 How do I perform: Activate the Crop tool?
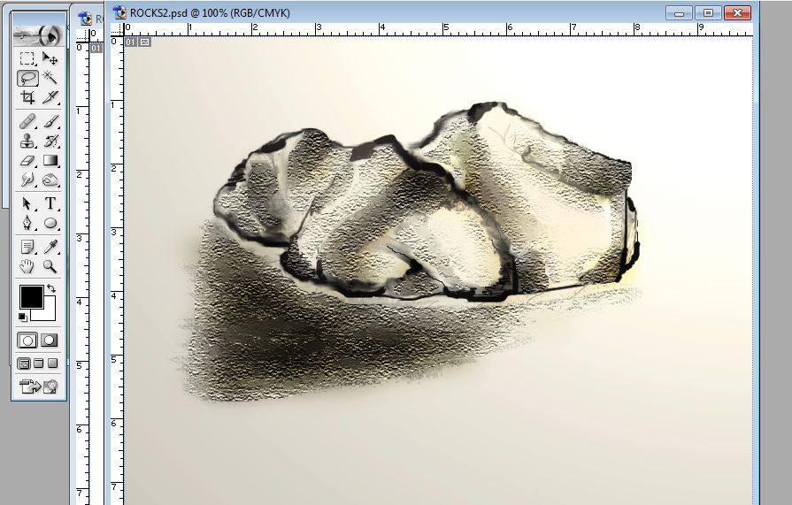[27, 97]
